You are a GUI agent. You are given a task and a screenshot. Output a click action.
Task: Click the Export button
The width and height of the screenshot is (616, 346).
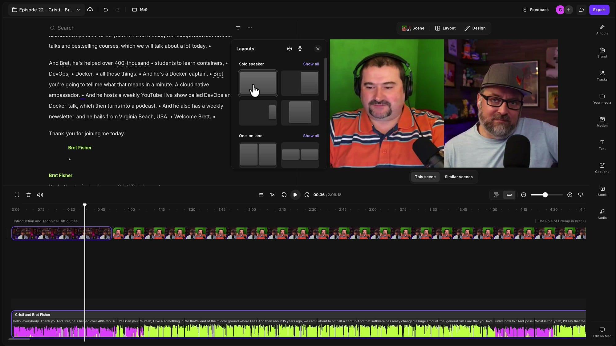tap(599, 10)
